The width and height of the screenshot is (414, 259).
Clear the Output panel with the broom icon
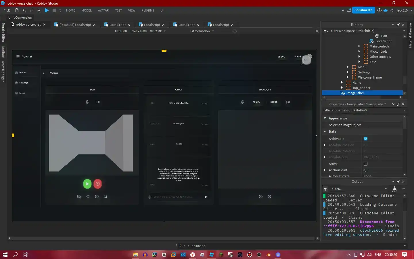(394, 189)
